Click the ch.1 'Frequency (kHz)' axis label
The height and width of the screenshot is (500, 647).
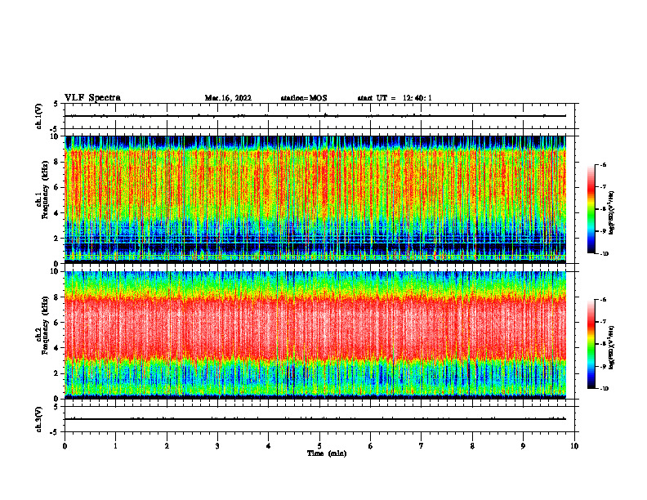click(47, 190)
